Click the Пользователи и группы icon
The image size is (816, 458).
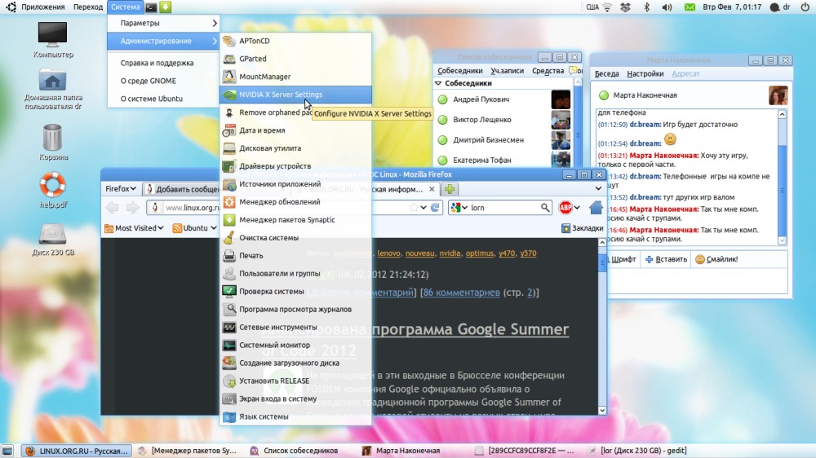229,274
